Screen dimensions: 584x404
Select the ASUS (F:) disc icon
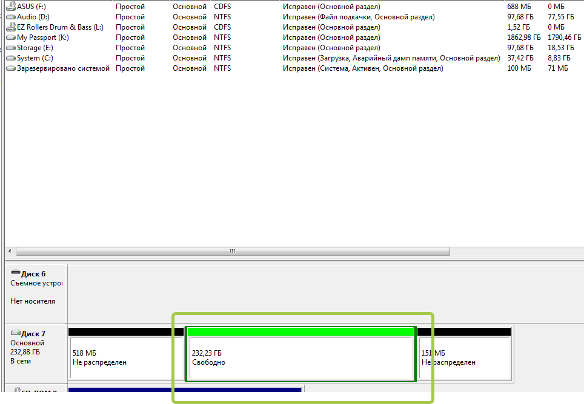pos(11,6)
